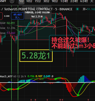Click the green MACD value 0.156
The width and height of the screenshot is (95, 101).
pyautogui.click(x=31, y=76)
